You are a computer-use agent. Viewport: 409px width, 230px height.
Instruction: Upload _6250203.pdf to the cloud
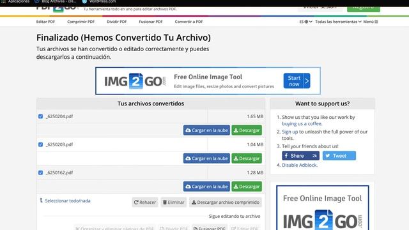(206, 158)
